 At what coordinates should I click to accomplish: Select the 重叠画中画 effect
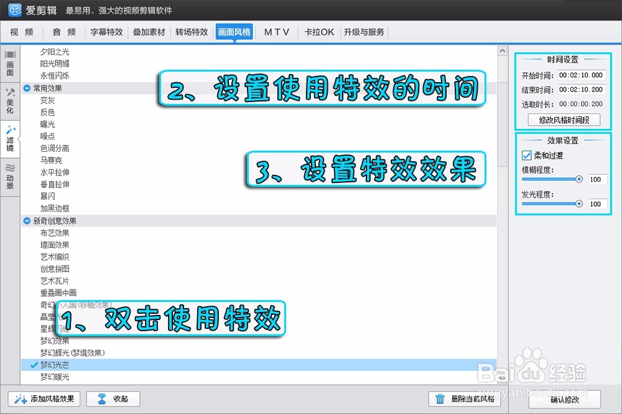click(58, 293)
